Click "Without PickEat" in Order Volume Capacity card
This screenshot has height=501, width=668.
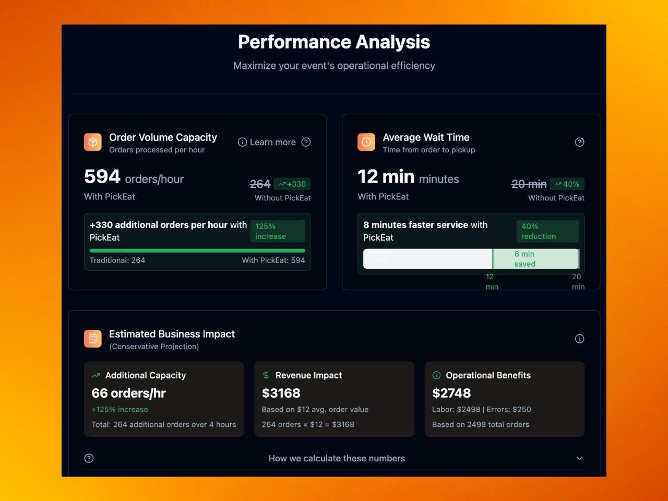click(283, 198)
